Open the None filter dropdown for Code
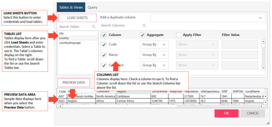 pos(197,44)
